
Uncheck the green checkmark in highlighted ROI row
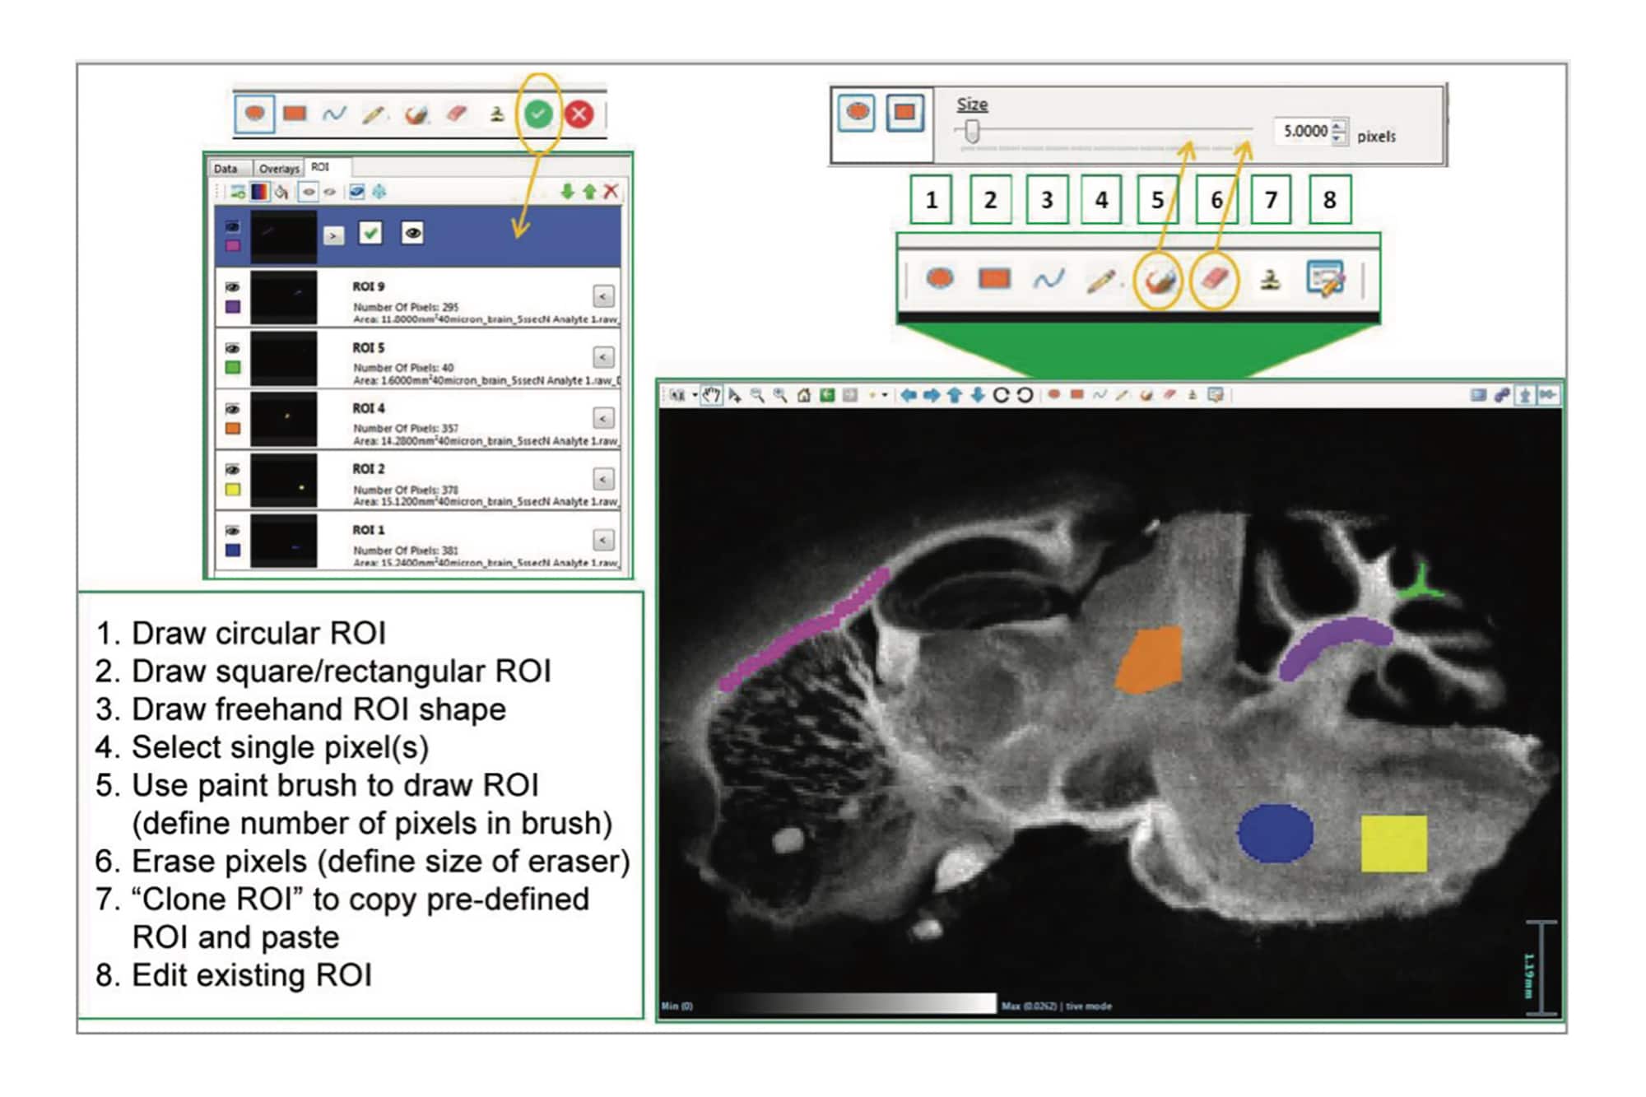370,234
